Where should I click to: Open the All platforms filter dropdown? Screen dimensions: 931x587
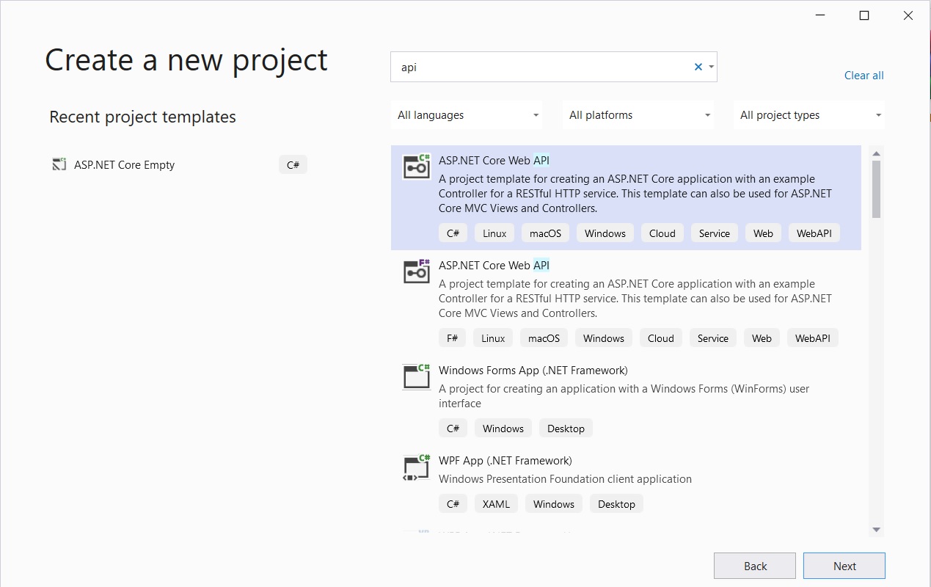638,115
